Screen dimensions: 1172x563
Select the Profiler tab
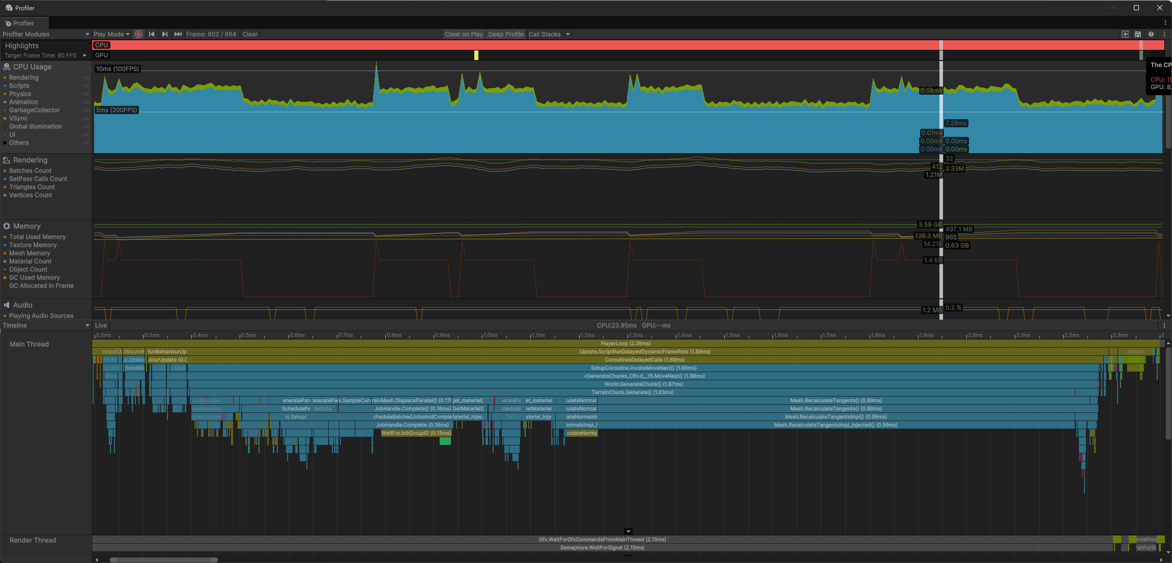pyautogui.click(x=24, y=23)
